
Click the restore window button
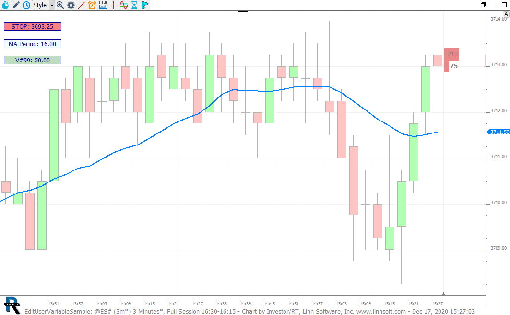(x=483, y=5)
